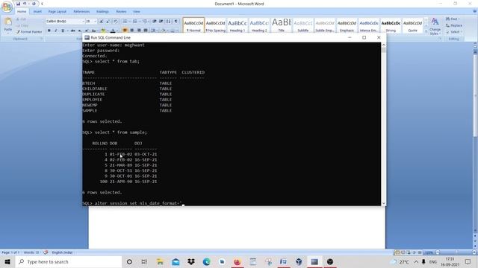The height and width of the screenshot is (268, 478).
Task: Expand the styles gallery More arrow
Action: [x=426, y=31]
